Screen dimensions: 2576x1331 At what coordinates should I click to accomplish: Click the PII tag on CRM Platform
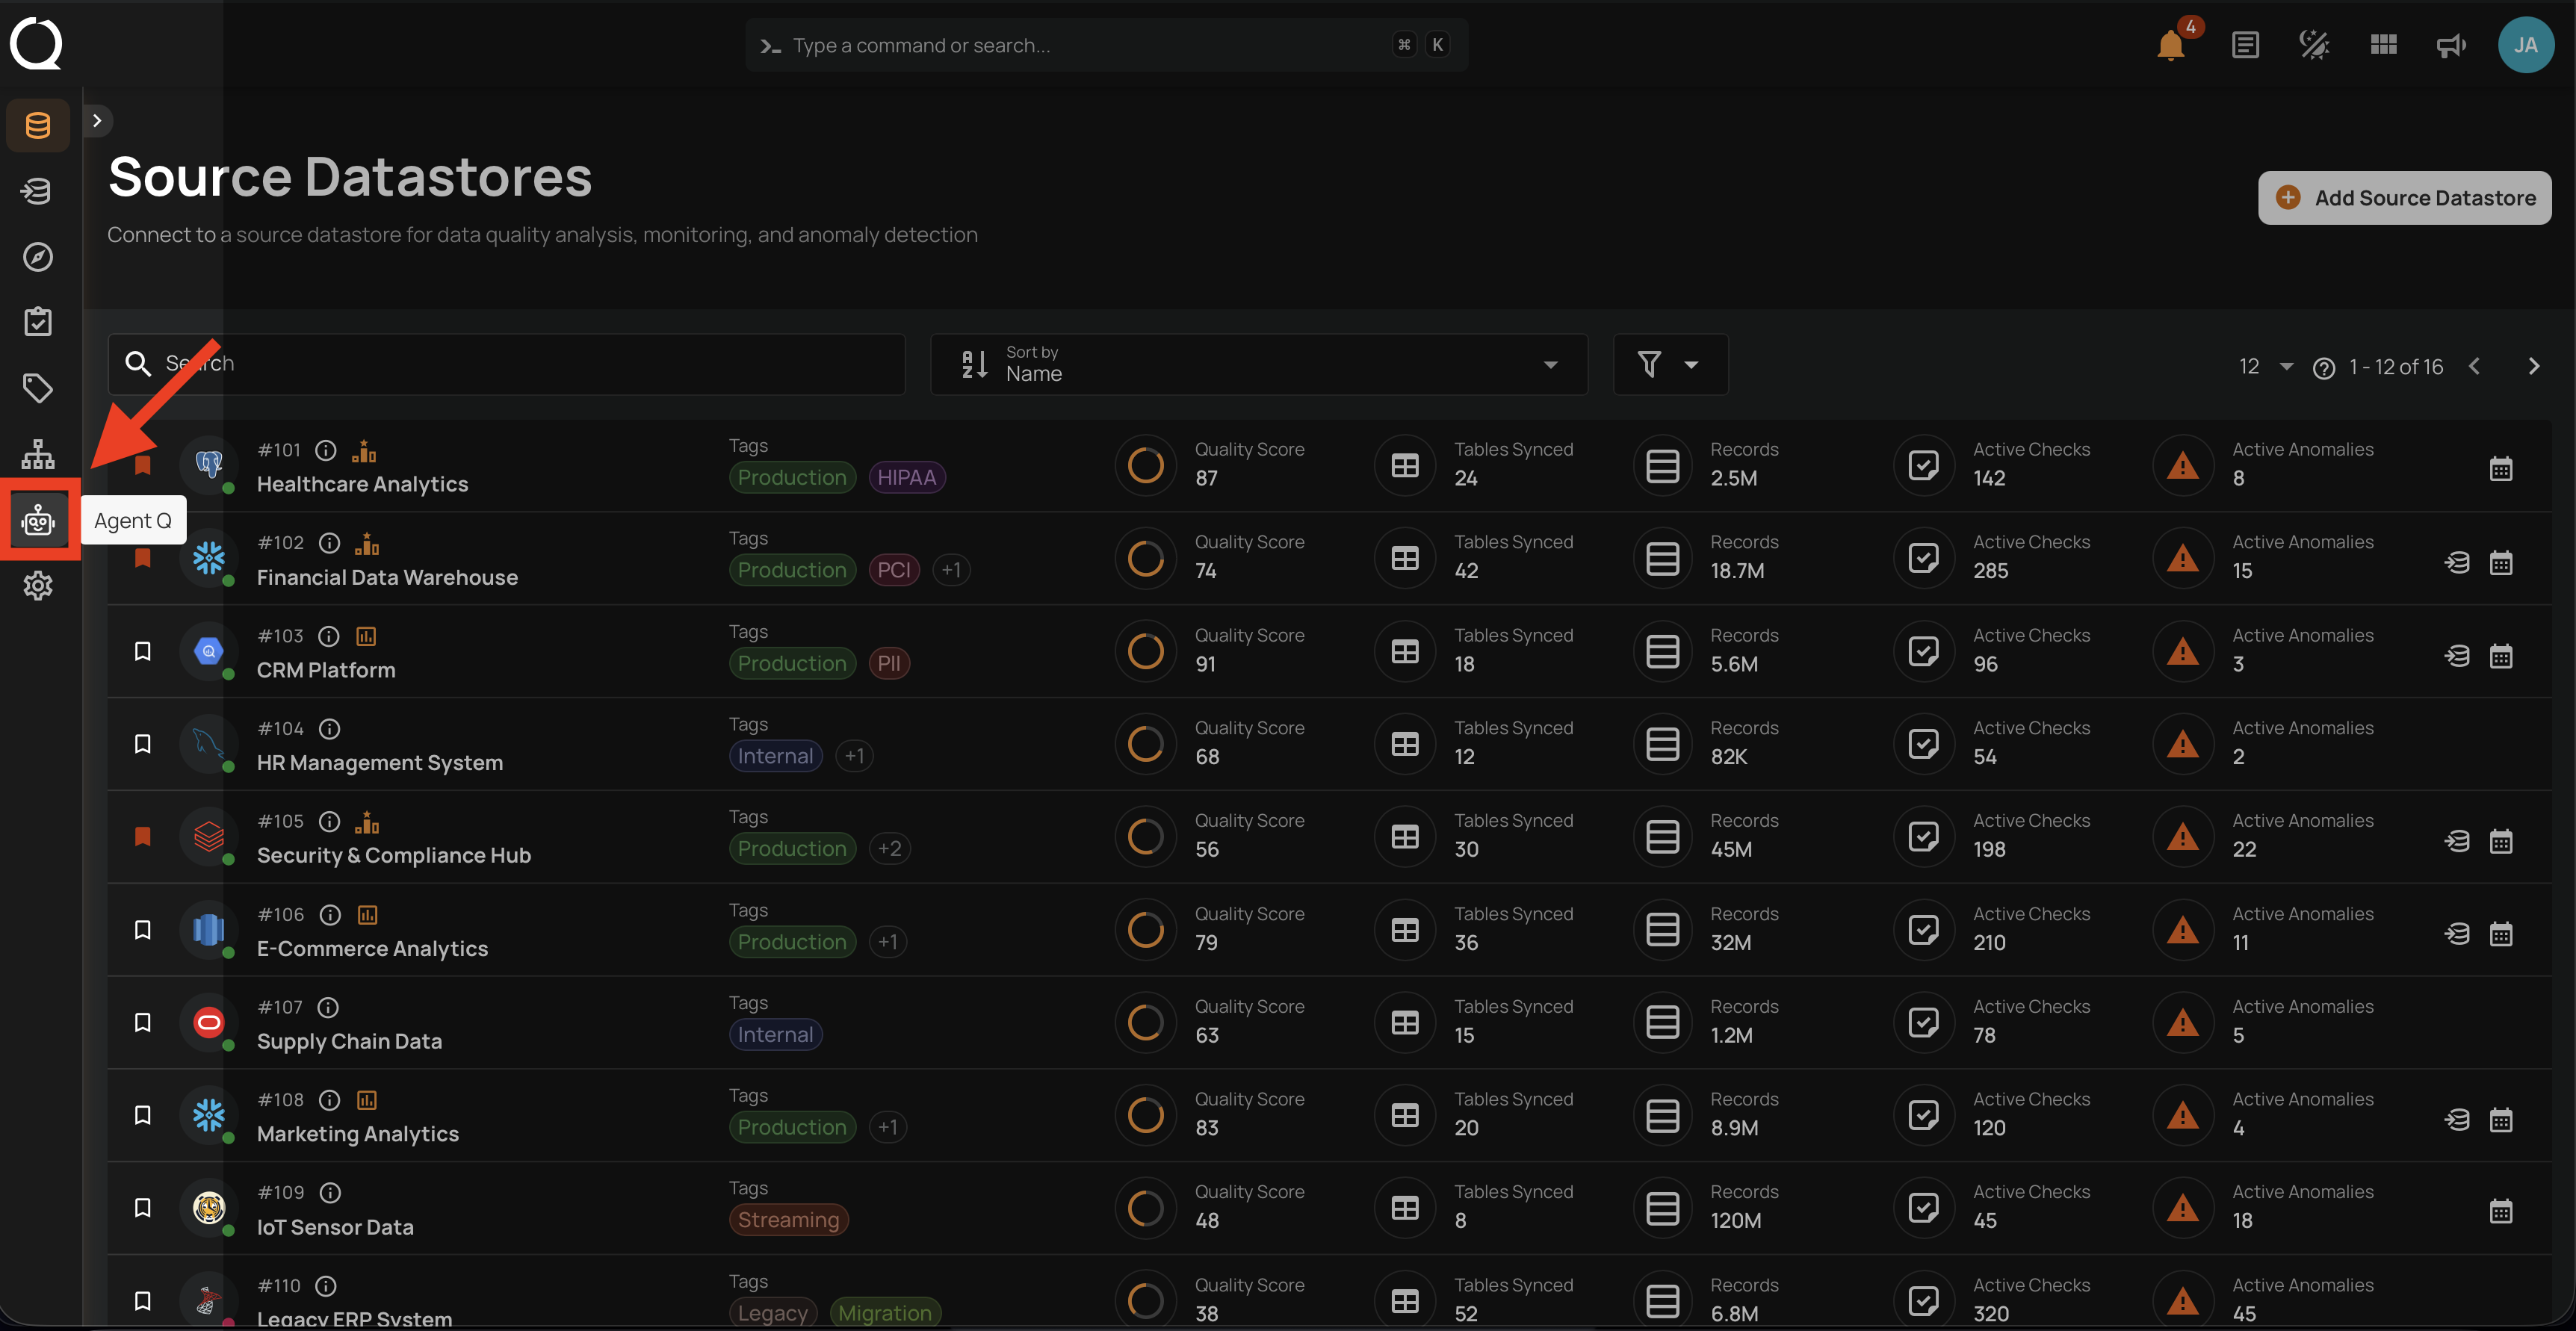[889, 663]
